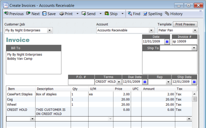The image size is (206, 128).
Task: Click the P.O. # field
Action: [x=81, y=82]
